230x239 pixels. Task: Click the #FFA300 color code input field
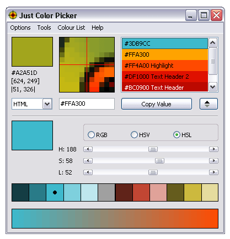[x=87, y=104]
